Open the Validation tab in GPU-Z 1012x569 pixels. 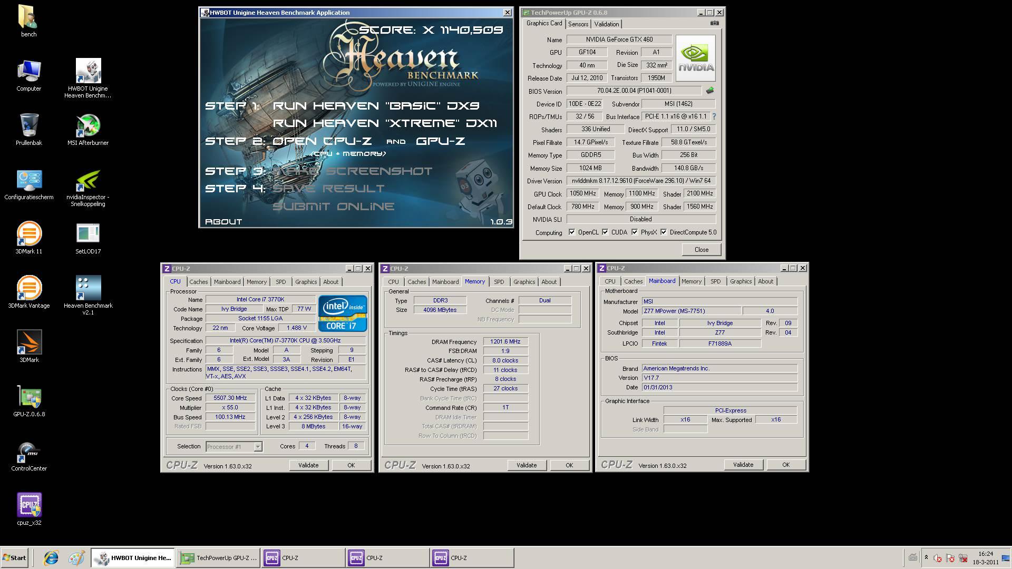(607, 24)
